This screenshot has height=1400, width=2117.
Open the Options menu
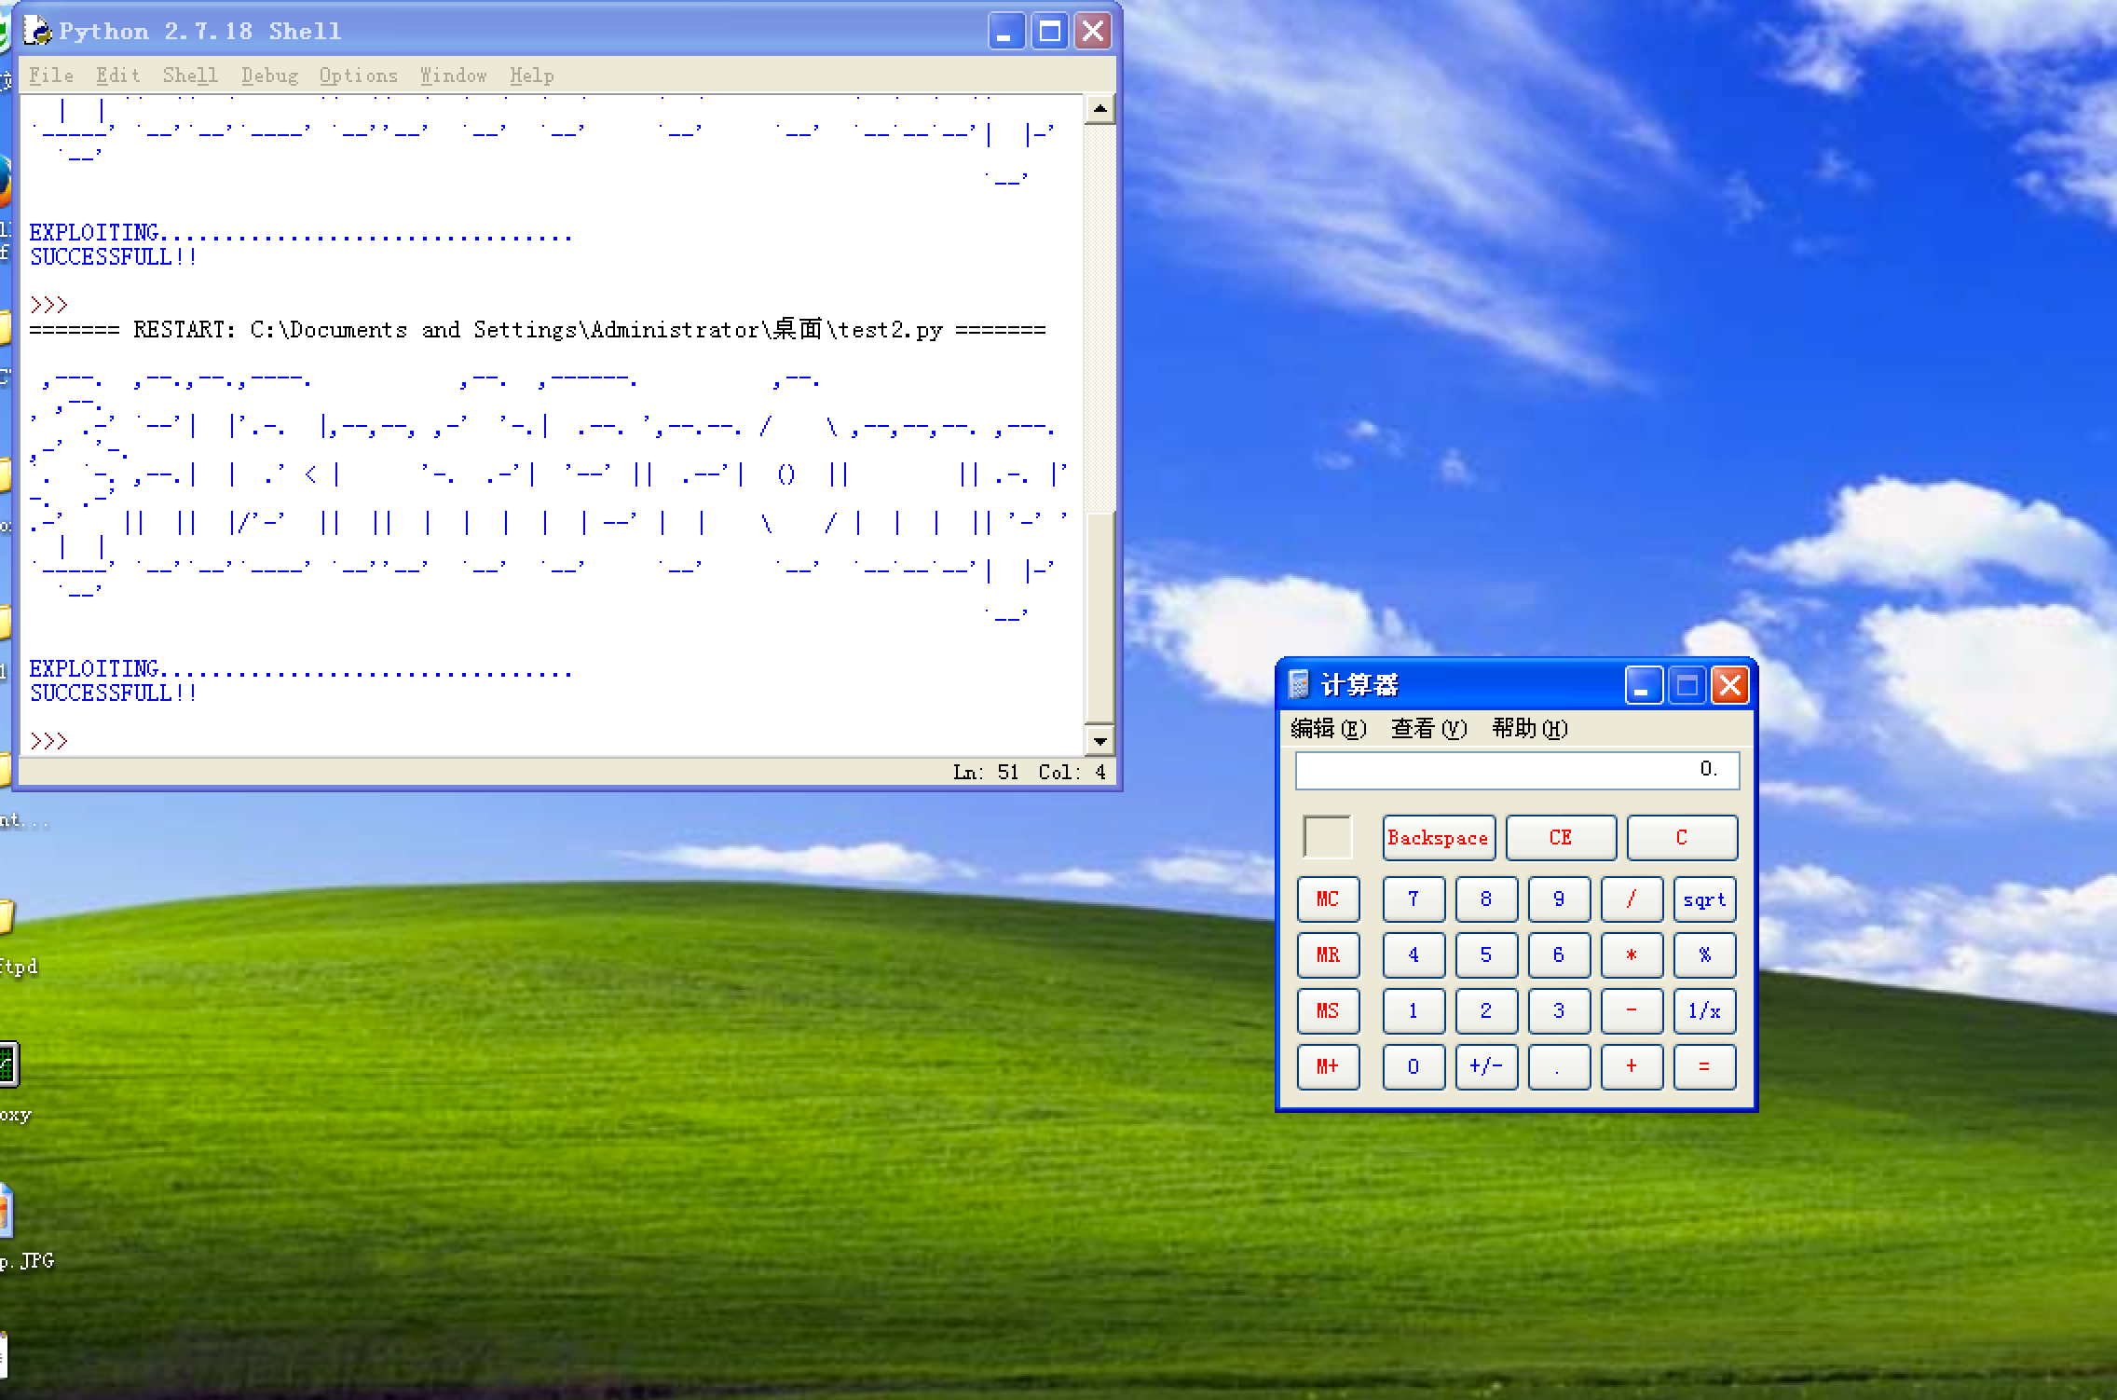(x=359, y=75)
